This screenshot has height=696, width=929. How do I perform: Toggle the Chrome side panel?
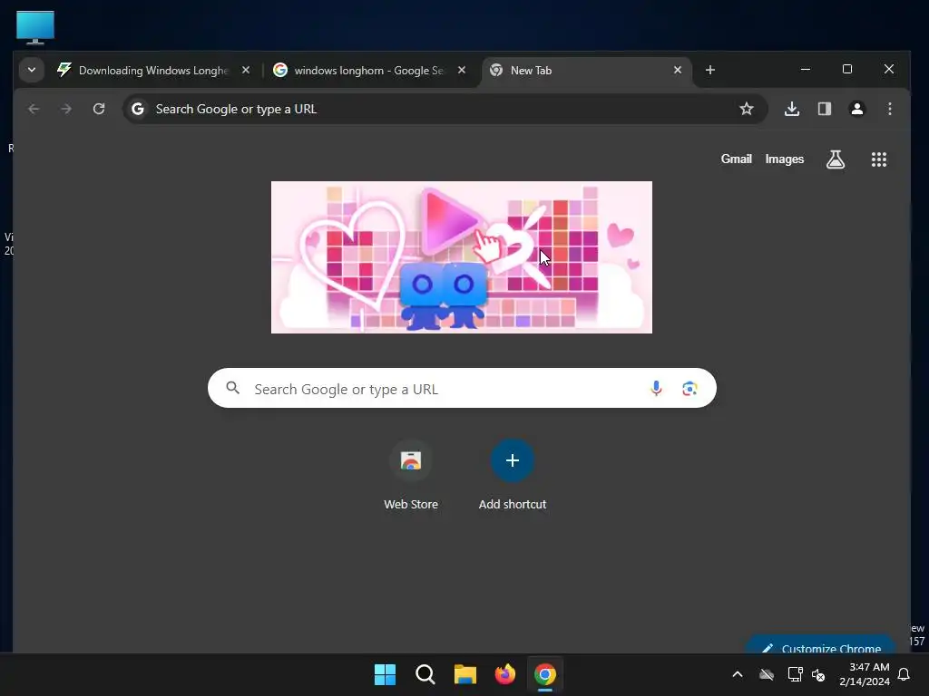825,109
